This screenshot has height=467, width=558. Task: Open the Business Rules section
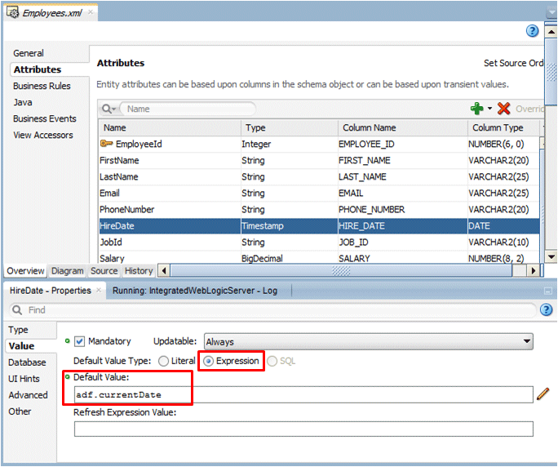click(x=42, y=86)
